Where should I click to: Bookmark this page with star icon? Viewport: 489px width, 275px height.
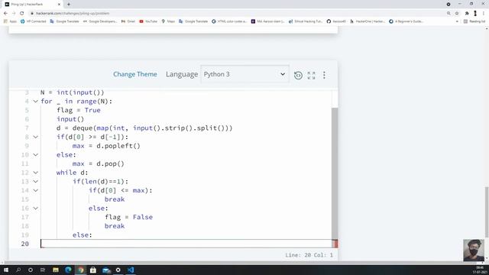(457, 14)
